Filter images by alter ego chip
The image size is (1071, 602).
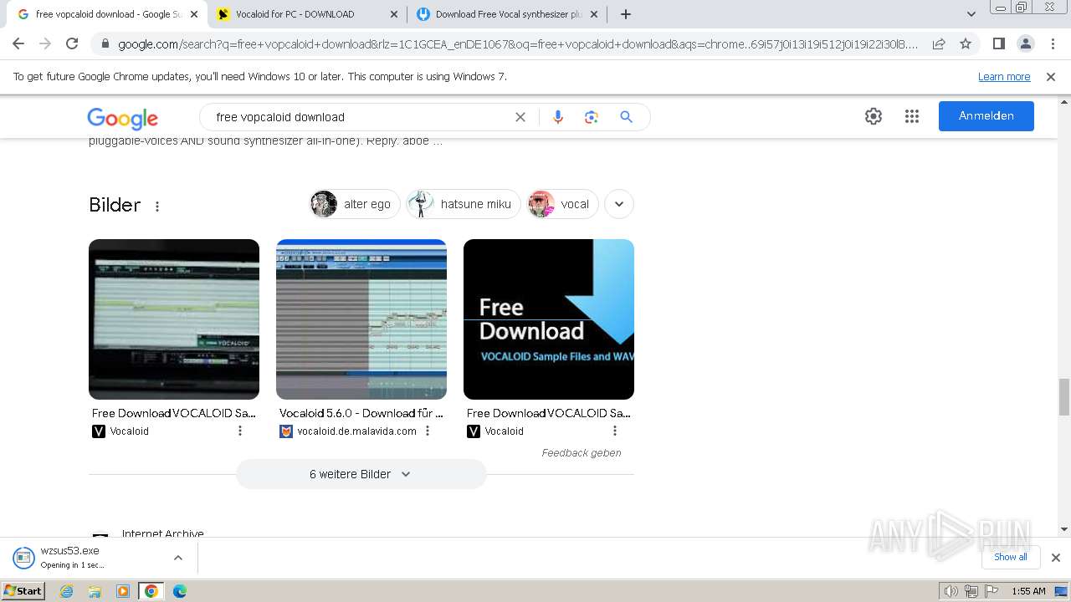pos(355,204)
